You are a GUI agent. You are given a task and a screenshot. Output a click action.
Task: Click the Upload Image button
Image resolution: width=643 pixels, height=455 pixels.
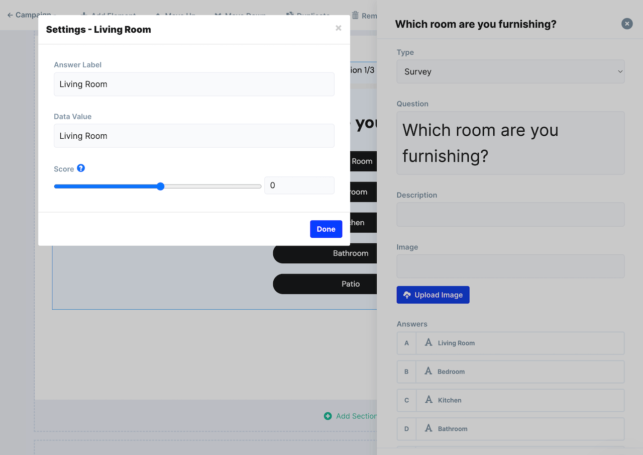[x=433, y=295]
